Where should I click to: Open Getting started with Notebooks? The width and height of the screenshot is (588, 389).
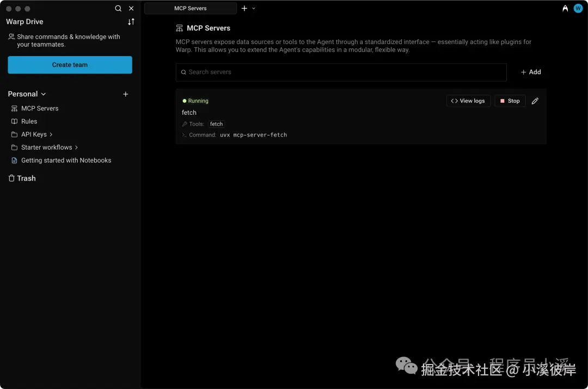point(66,160)
